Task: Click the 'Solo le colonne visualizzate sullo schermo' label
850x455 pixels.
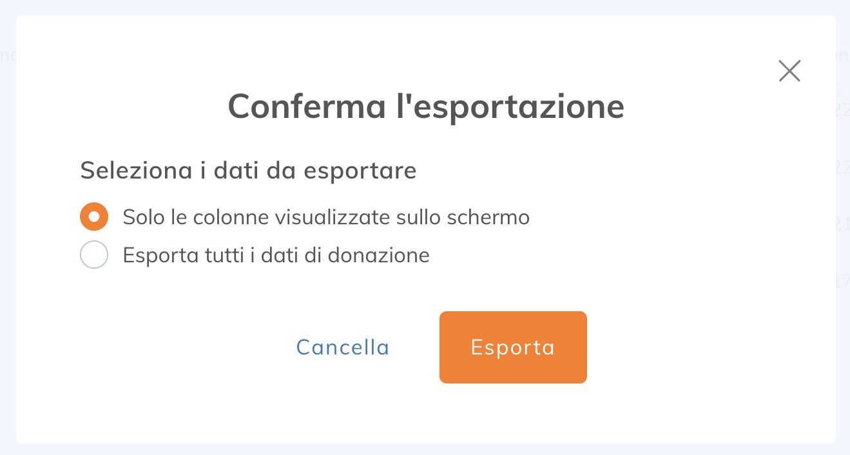Action: 326,217
